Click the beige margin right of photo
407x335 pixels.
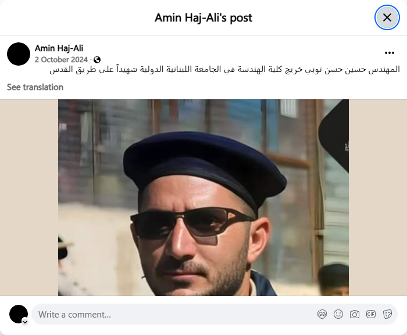point(378,197)
